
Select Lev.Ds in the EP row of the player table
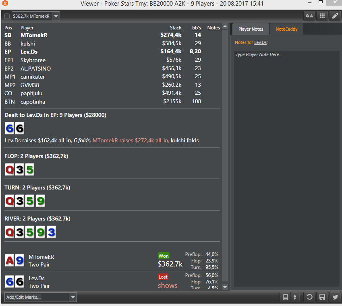pyautogui.click(x=29, y=52)
